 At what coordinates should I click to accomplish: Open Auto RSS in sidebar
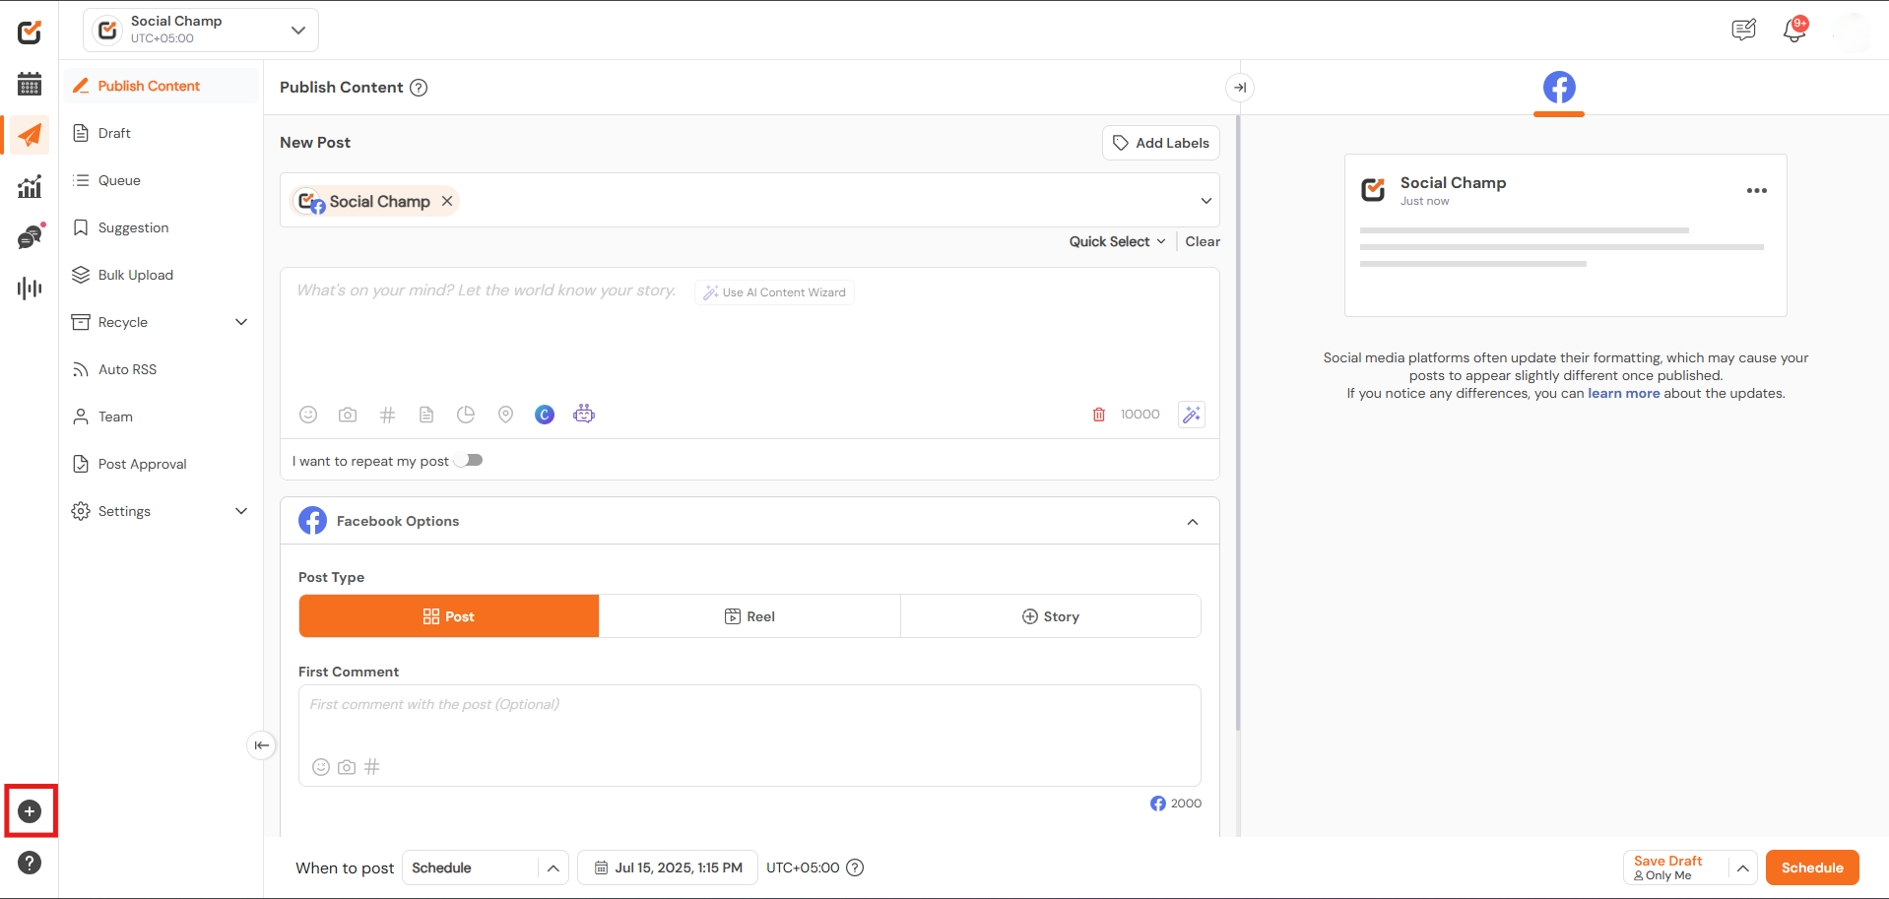(162, 369)
